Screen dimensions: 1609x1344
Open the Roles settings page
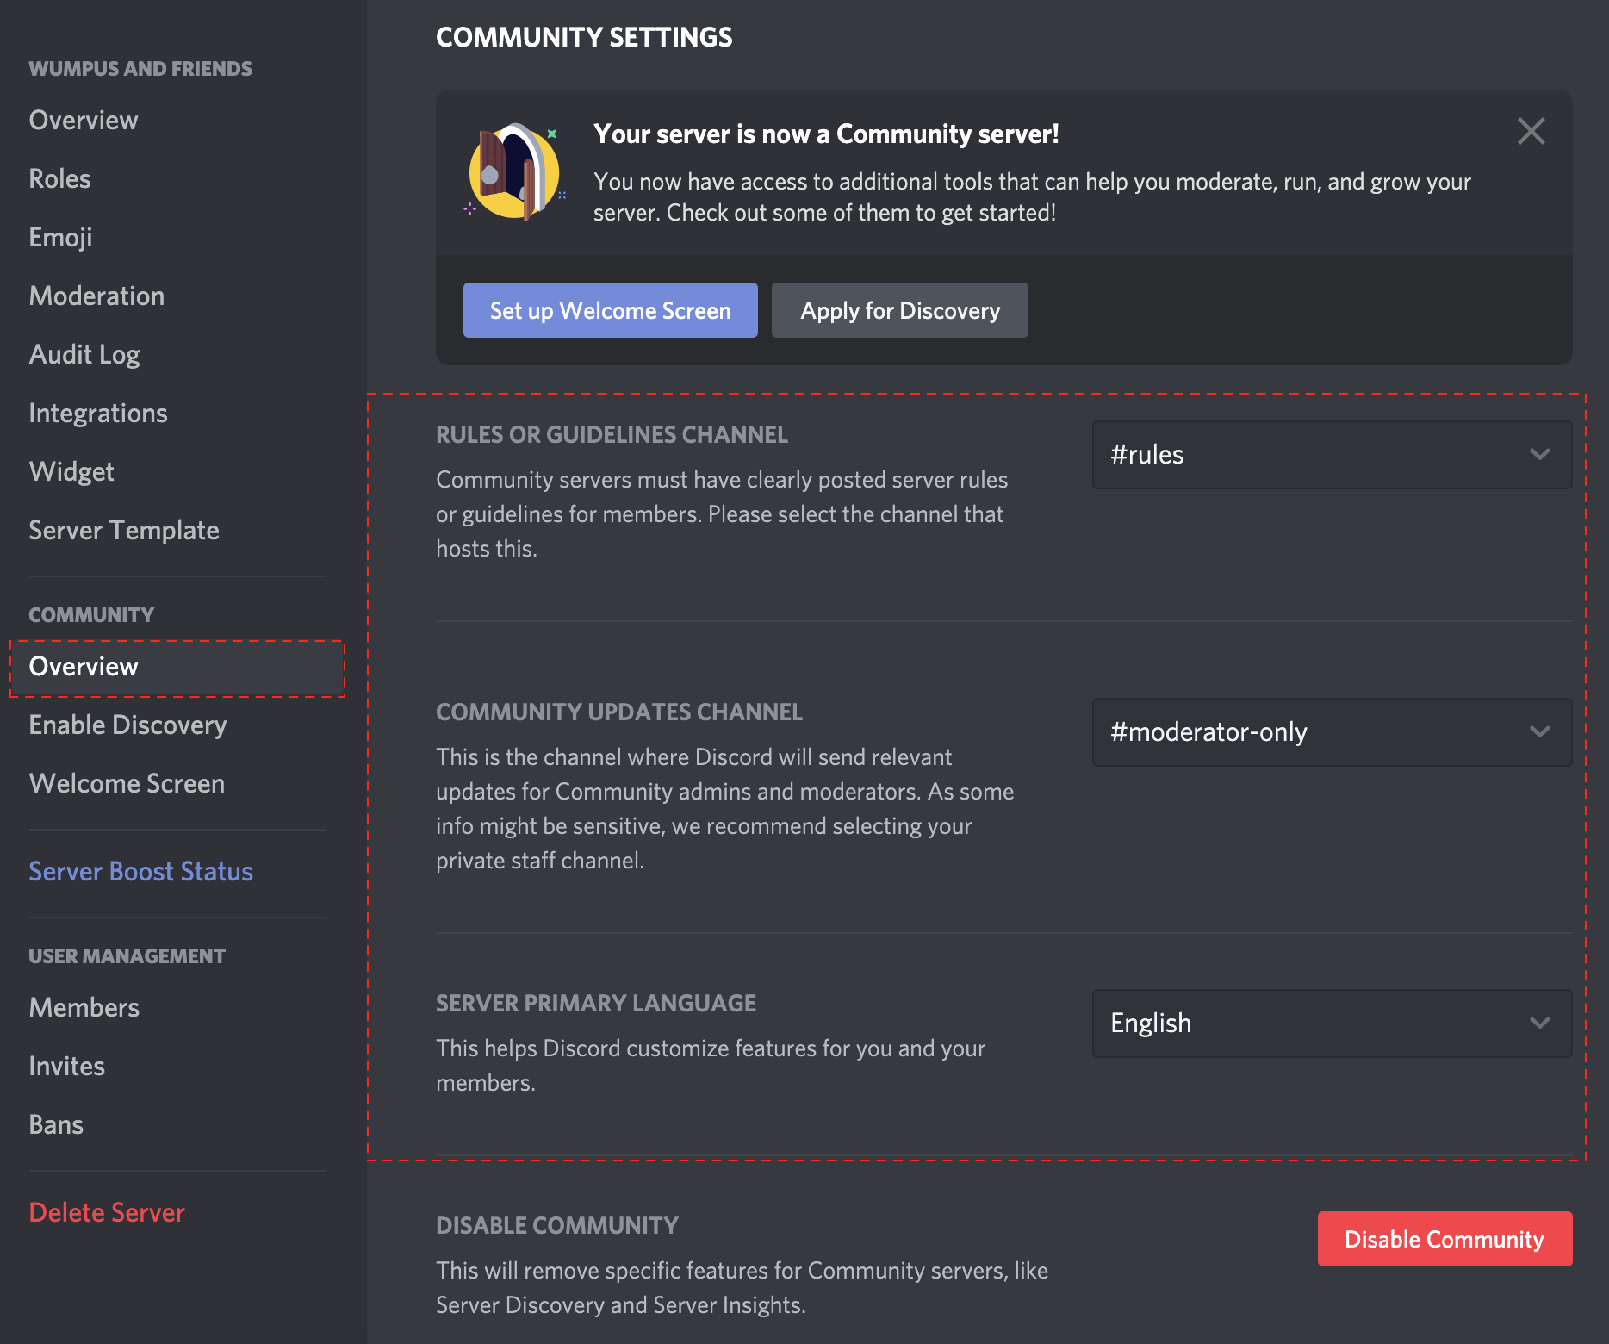click(x=59, y=178)
